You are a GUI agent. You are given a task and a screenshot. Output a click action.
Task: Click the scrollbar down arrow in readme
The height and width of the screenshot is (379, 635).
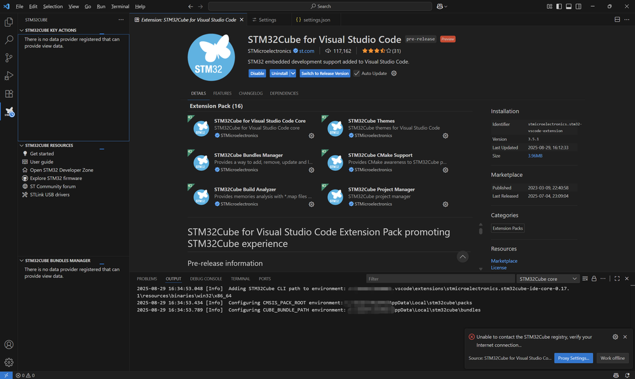pos(481,269)
